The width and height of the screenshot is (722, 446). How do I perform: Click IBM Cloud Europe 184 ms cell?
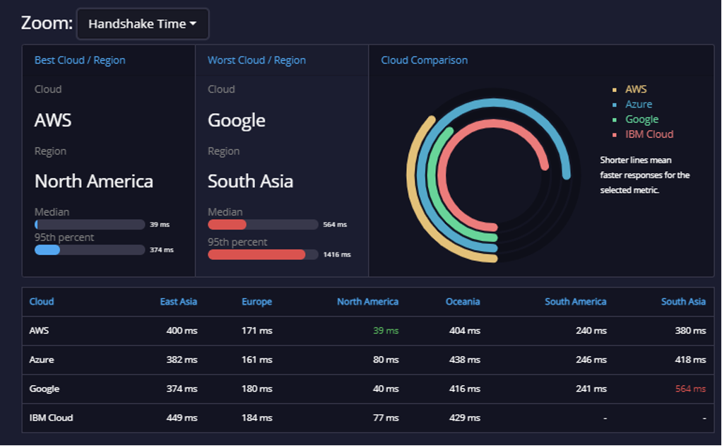pyautogui.click(x=257, y=418)
